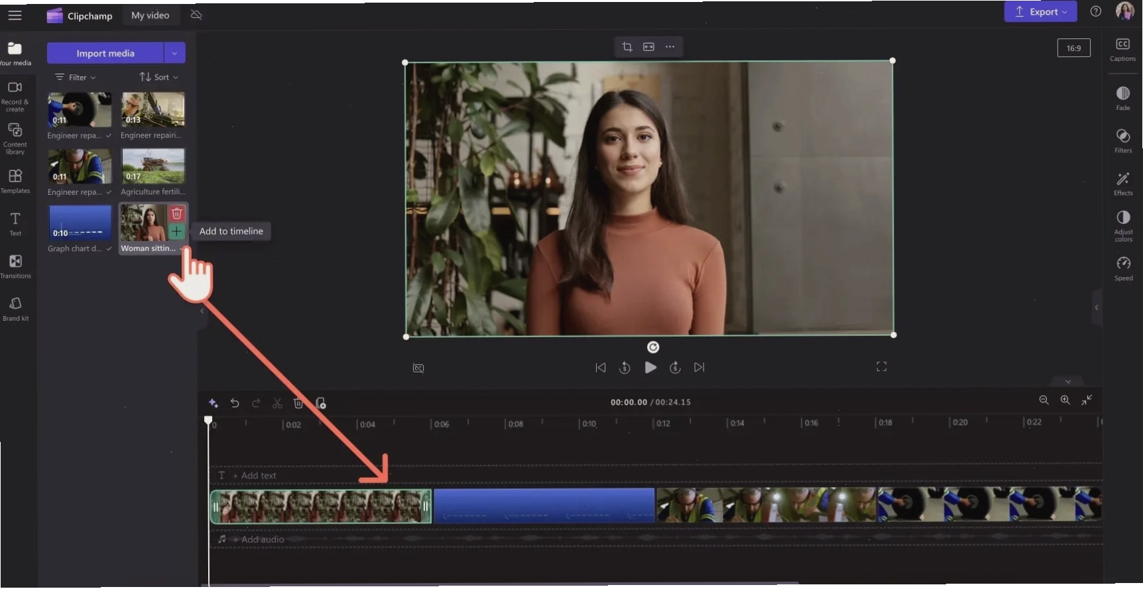Screen dimensions: 1143x589
Task: Open the hamburger main menu
Action: pos(15,15)
